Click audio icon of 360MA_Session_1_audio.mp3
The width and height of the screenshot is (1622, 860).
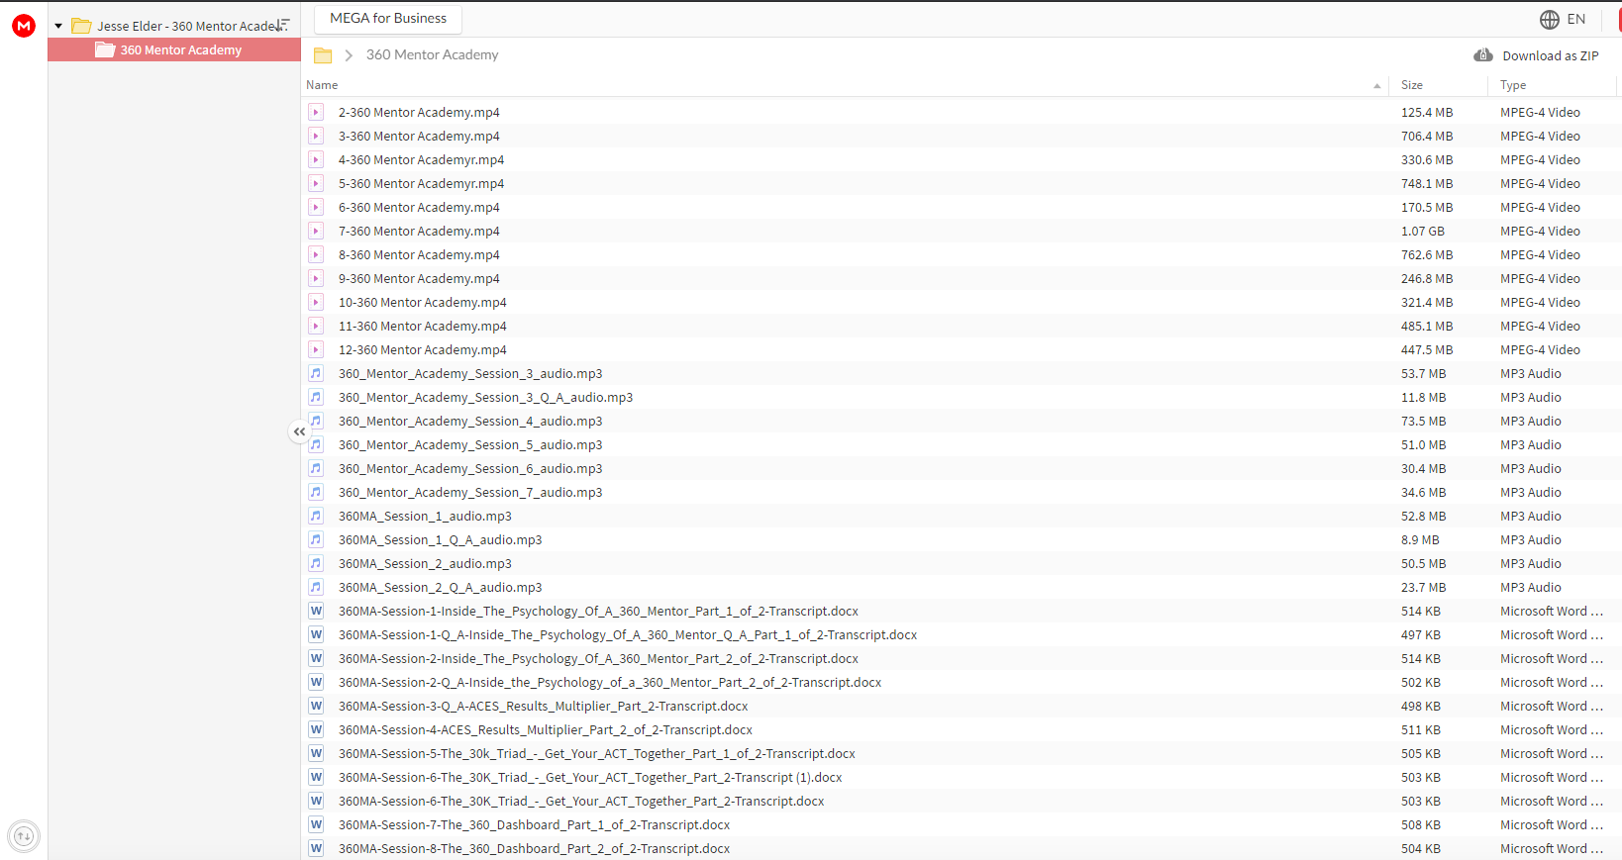coord(316,516)
